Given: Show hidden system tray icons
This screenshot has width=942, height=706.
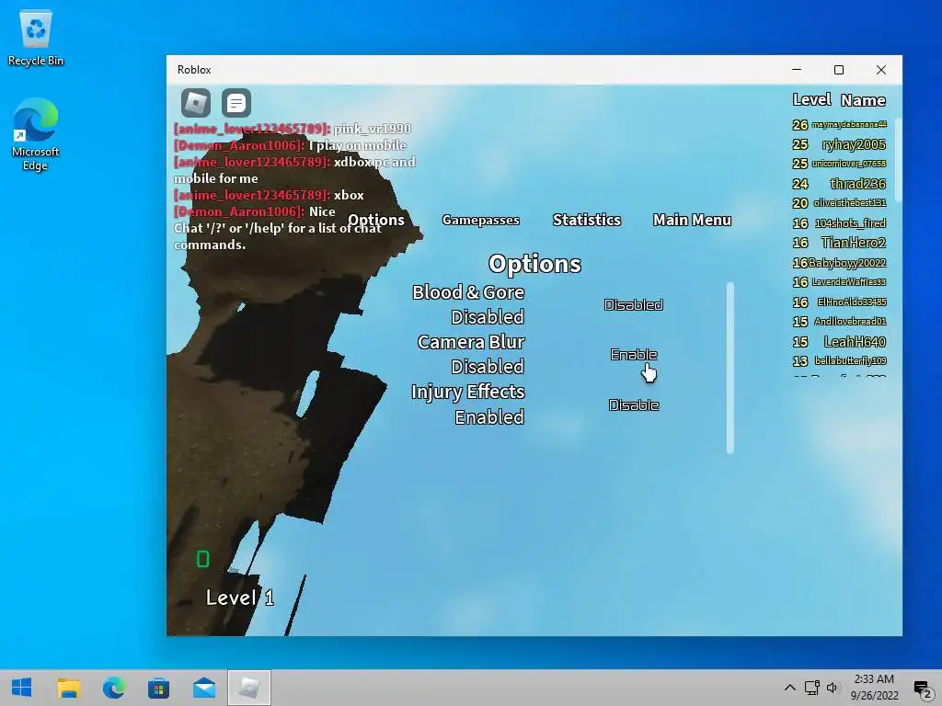Looking at the screenshot, I should coord(790,688).
